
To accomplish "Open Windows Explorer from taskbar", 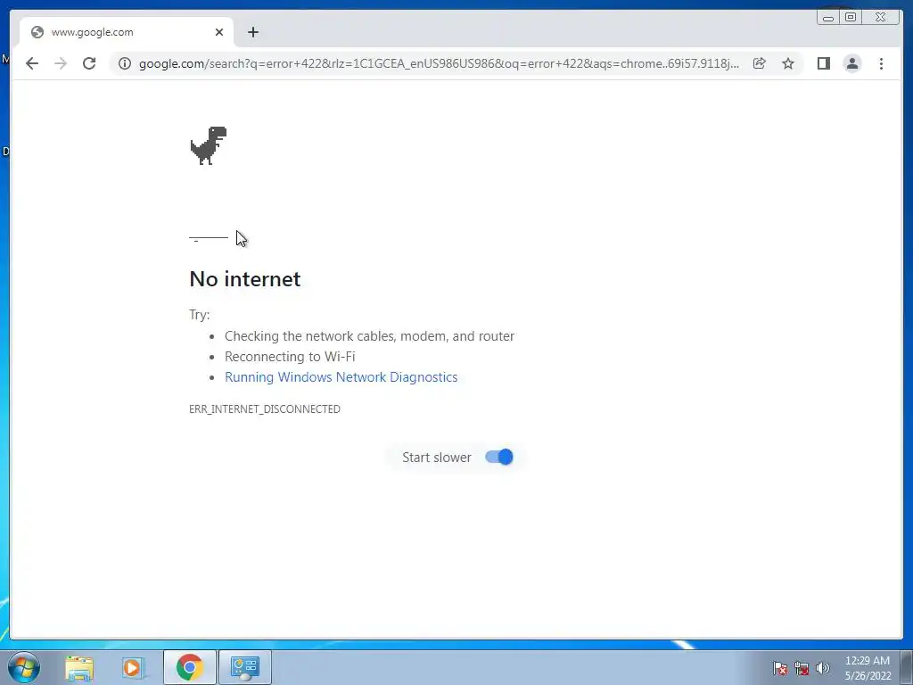I will (79, 667).
